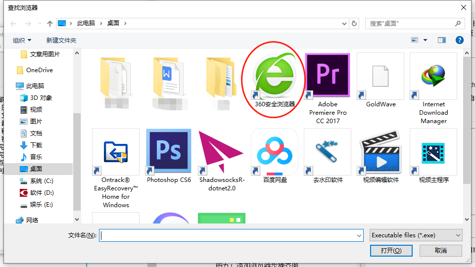Open recent locations dropdown
The height and width of the screenshot is (267, 475).
(x=40, y=24)
